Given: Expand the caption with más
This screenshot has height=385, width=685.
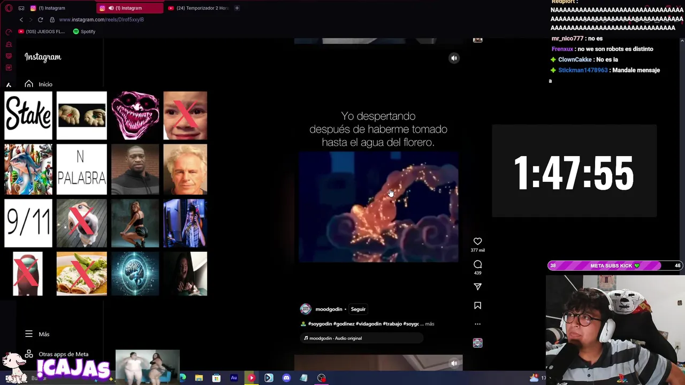Looking at the screenshot, I should pyautogui.click(x=430, y=324).
